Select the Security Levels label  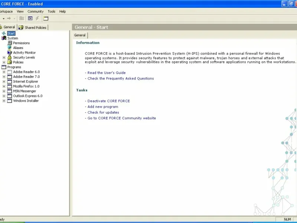tap(24, 58)
